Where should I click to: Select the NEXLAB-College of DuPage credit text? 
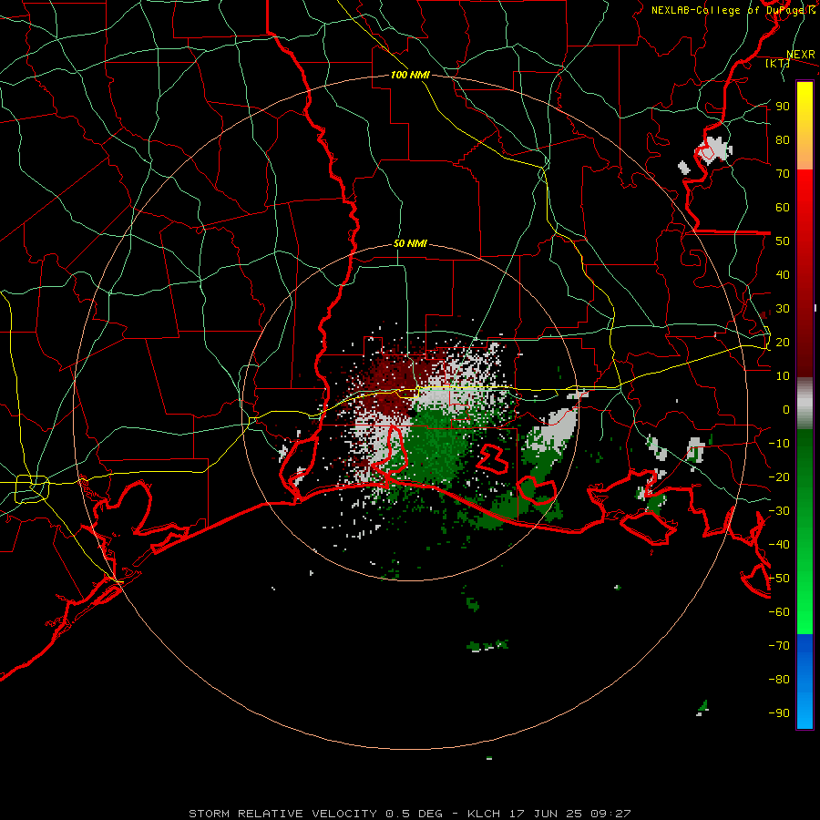pyautogui.click(x=733, y=10)
